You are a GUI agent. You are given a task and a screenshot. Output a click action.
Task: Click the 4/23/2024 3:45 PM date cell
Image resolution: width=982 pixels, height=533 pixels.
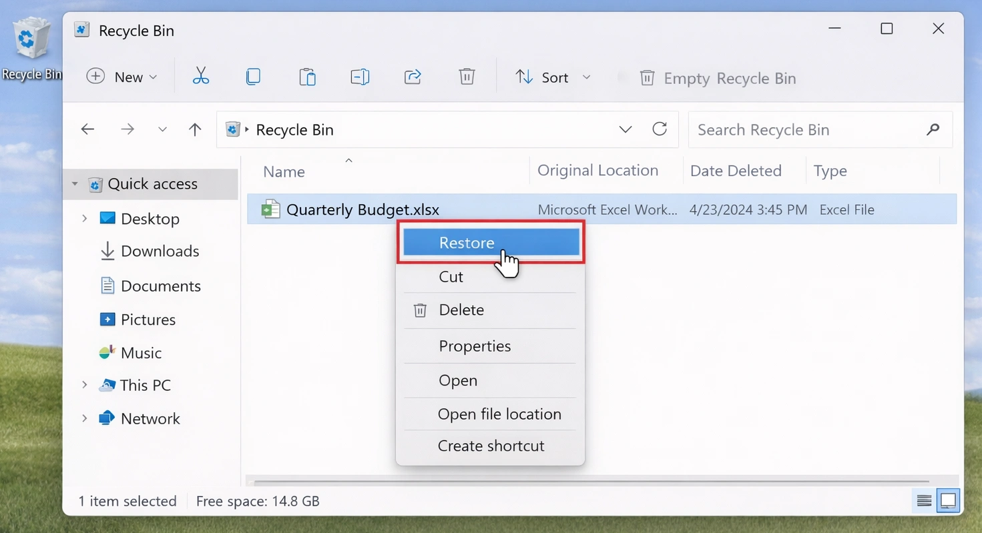748,209
